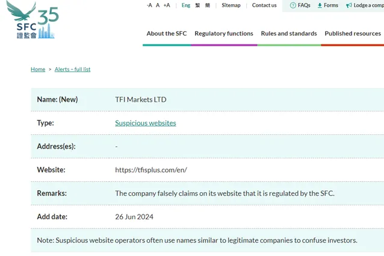Click the Name: (New) label
The height and width of the screenshot is (256, 384).
[x=57, y=99]
